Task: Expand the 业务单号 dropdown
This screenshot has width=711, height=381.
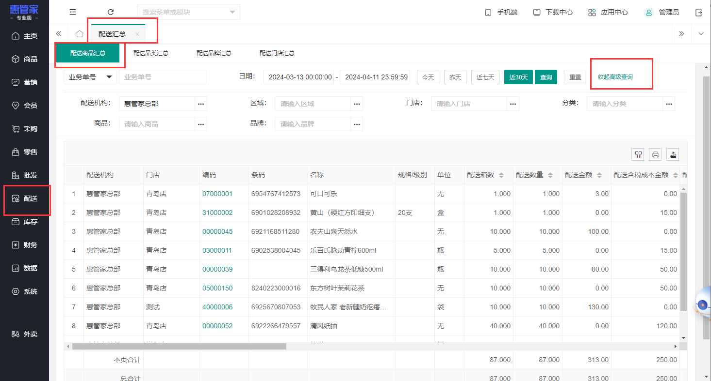Action: click(x=90, y=77)
